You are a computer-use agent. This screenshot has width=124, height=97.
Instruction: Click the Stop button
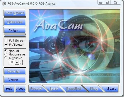point(93,89)
